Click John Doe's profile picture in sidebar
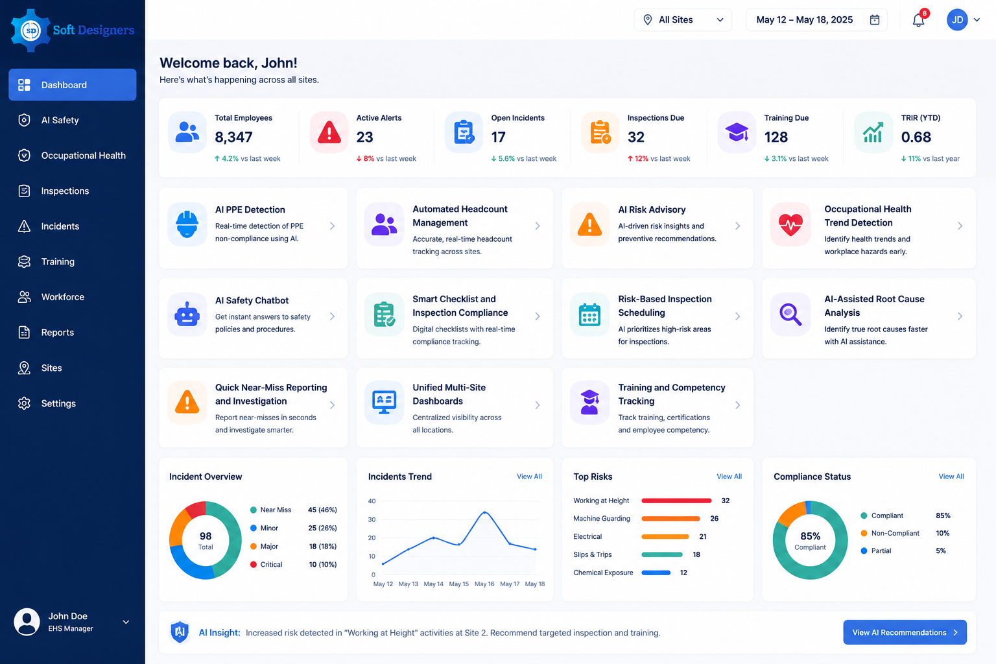 pyautogui.click(x=27, y=622)
